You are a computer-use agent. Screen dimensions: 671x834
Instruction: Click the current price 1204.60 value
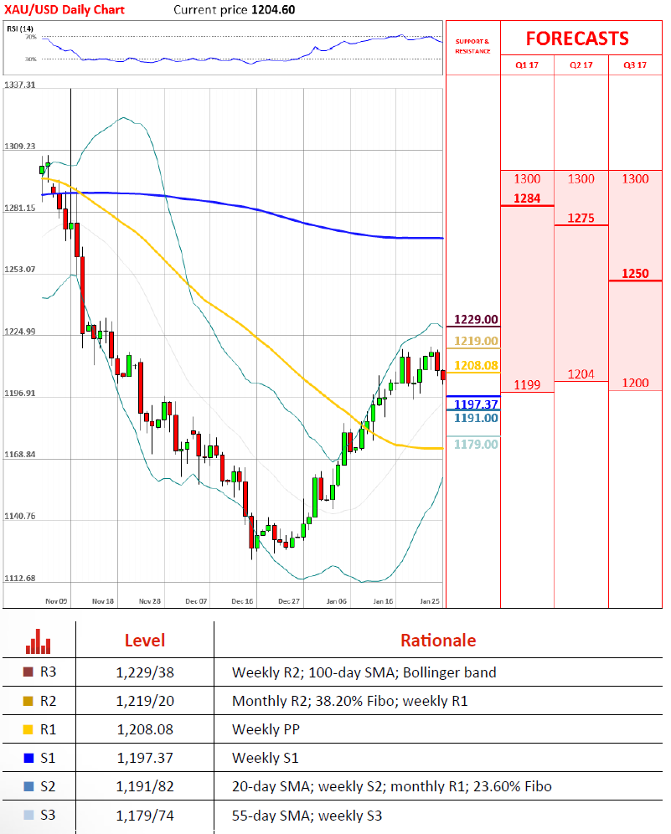273,9
